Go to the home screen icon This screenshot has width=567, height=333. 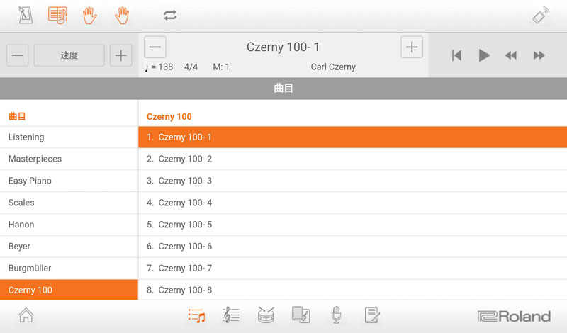pos(26,316)
